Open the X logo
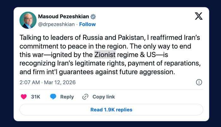 click(x=199, y=16)
